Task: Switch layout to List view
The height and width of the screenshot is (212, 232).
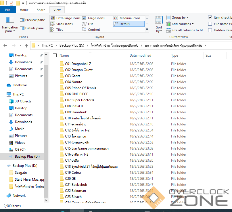Action: [x=87, y=24]
